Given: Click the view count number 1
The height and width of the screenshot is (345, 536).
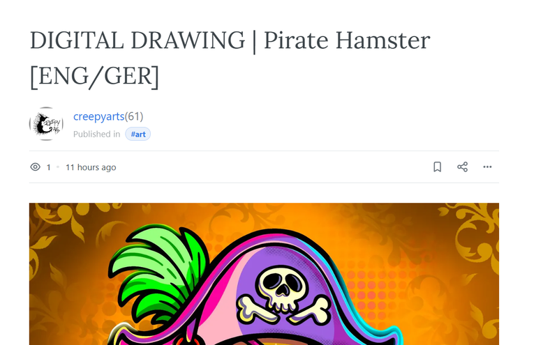Looking at the screenshot, I should (49, 167).
